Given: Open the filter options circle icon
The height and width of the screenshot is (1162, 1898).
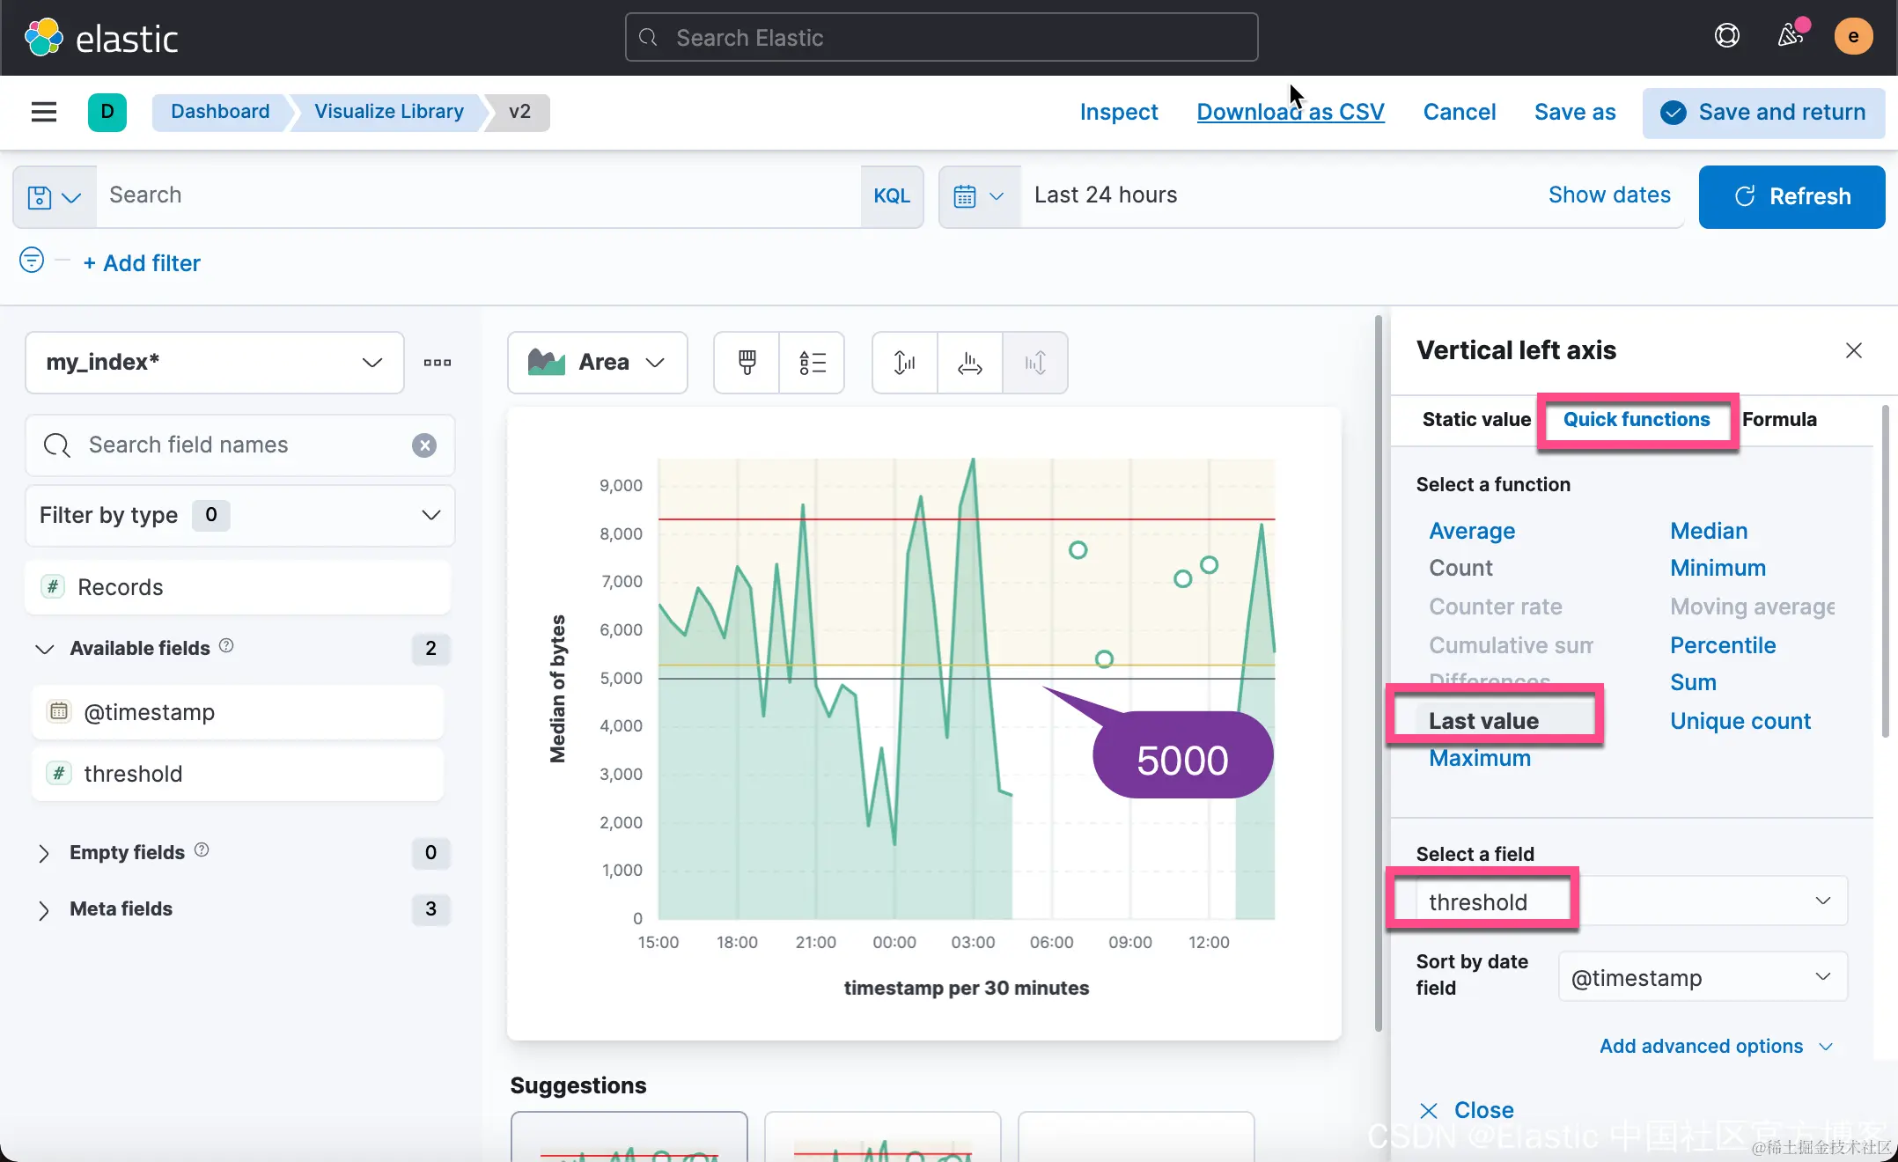Looking at the screenshot, I should click(32, 261).
